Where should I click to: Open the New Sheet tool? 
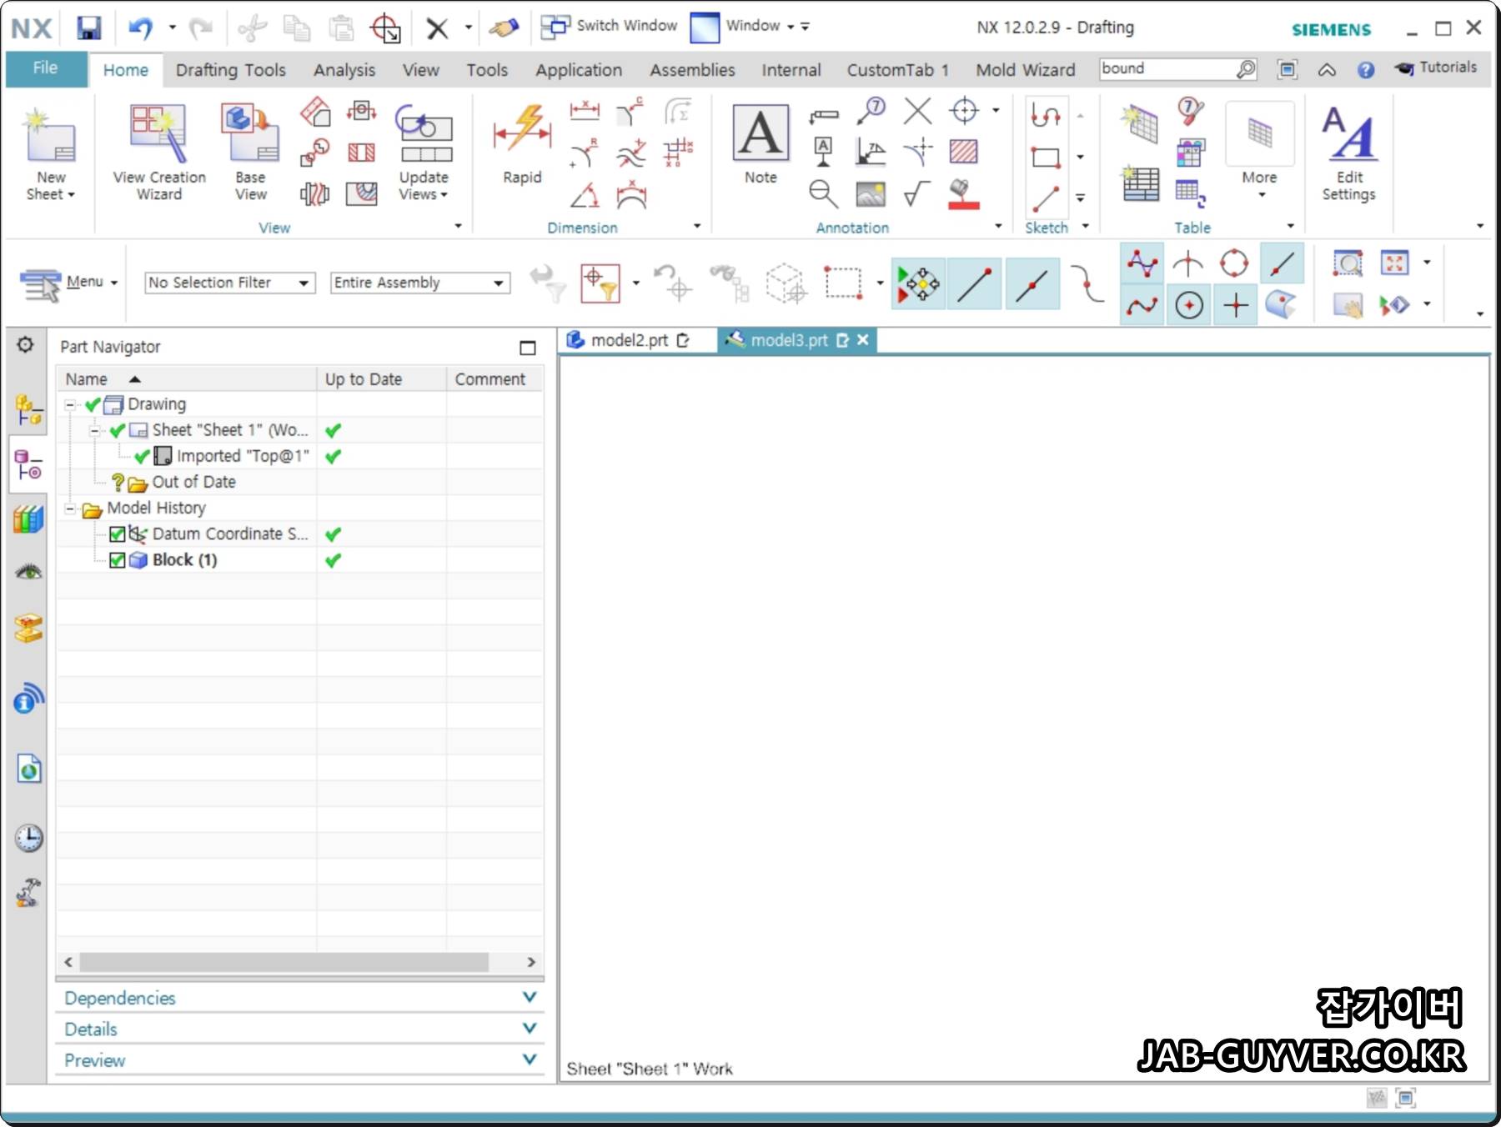(x=51, y=153)
